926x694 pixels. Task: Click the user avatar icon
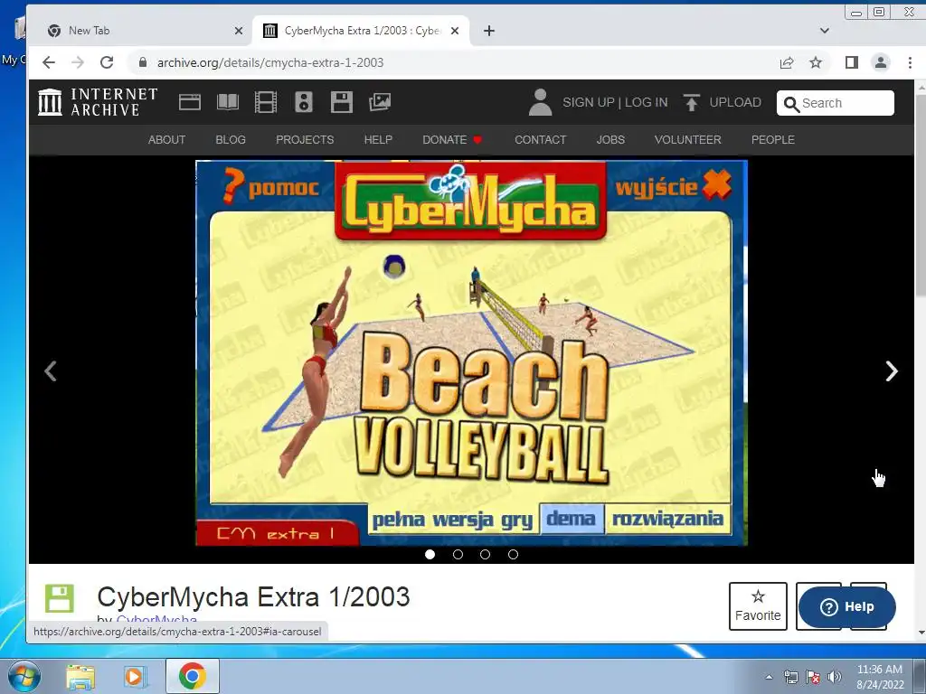(x=540, y=102)
